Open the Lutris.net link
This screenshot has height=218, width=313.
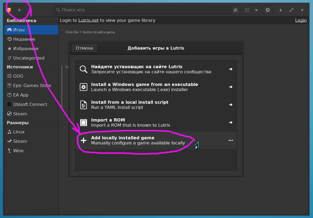88,20
